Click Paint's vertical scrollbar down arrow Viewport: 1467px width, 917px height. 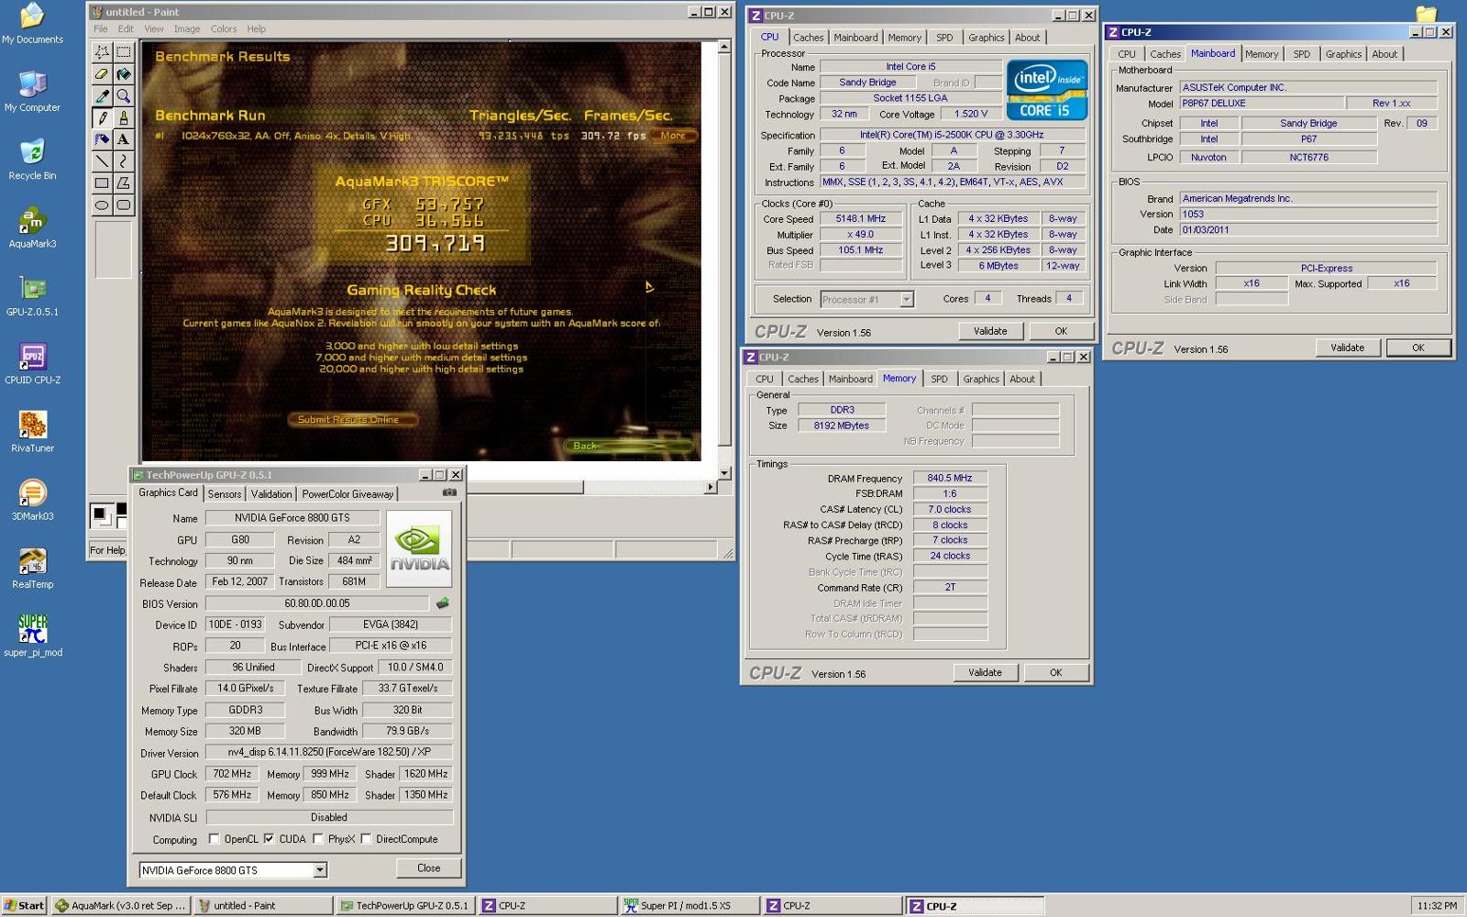pyautogui.click(x=724, y=472)
